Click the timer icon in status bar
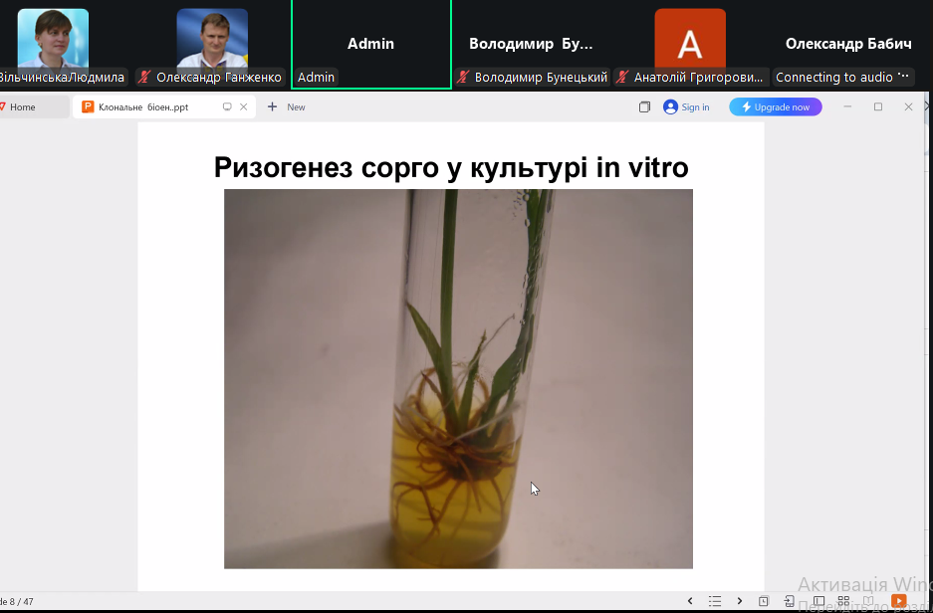 [x=764, y=601]
